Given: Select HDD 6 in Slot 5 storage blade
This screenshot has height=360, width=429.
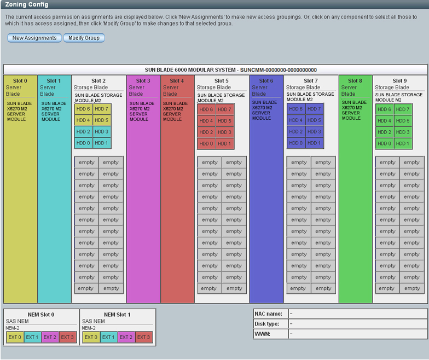Looking at the screenshot, I should coord(206,109).
